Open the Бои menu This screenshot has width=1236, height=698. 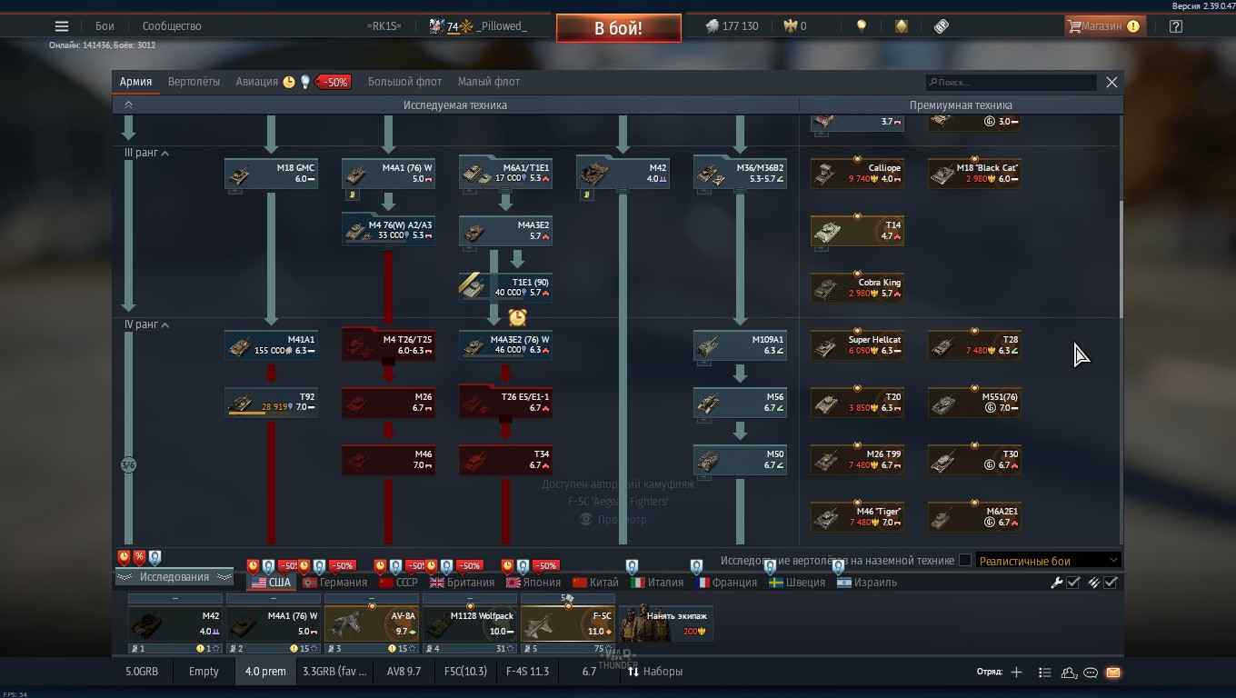105,26
